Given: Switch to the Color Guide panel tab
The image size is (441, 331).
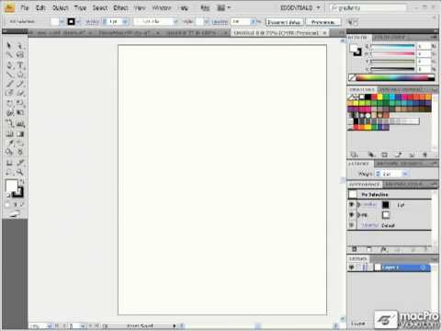Looking at the screenshot, I should click(390, 38).
